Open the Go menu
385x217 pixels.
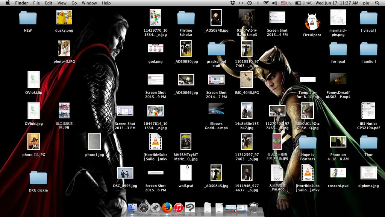coord(74,3)
